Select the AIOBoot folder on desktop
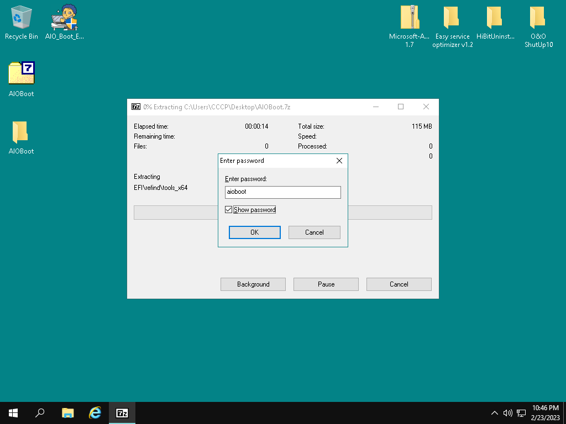Image resolution: width=566 pixels, height=424 pixels. click(x=21, y=132)
